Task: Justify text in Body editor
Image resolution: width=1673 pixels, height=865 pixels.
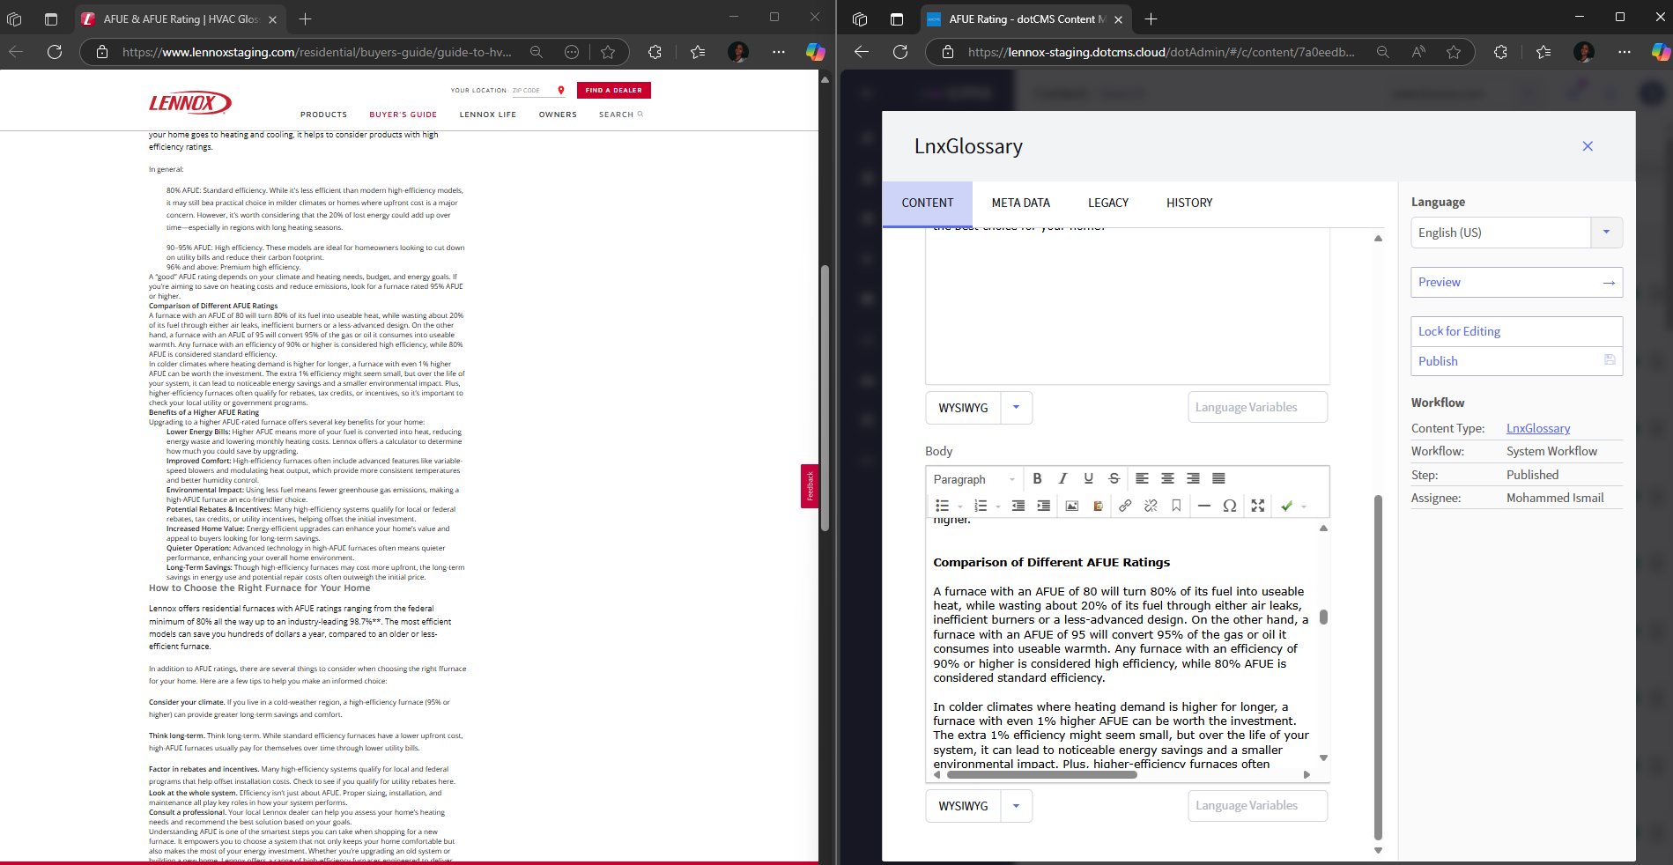Action: point(1218,478)
